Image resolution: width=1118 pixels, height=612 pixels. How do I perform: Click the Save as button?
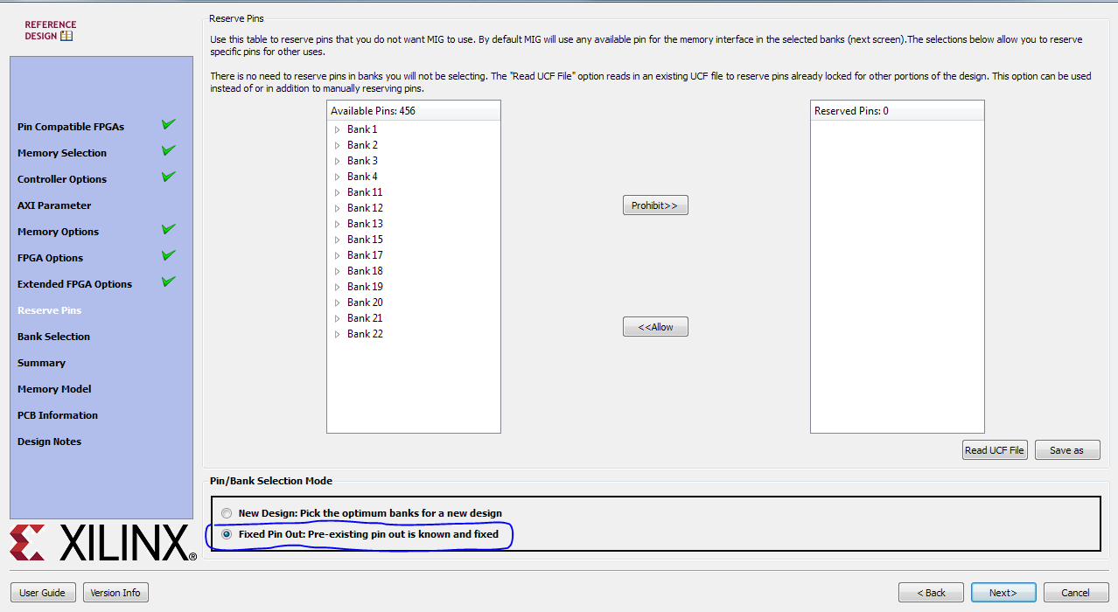click(1067, 450)
